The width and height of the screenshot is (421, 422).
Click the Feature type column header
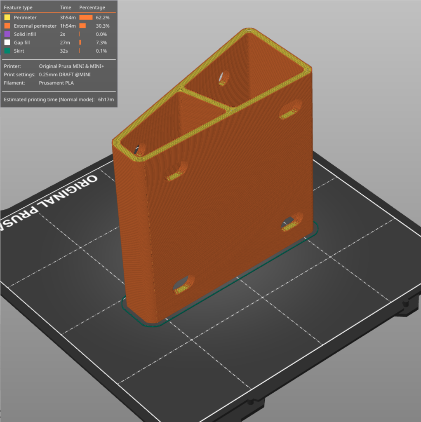click(18, 7)
